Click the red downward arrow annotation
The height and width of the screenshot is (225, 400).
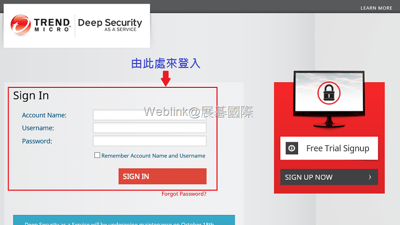(166, 79)
